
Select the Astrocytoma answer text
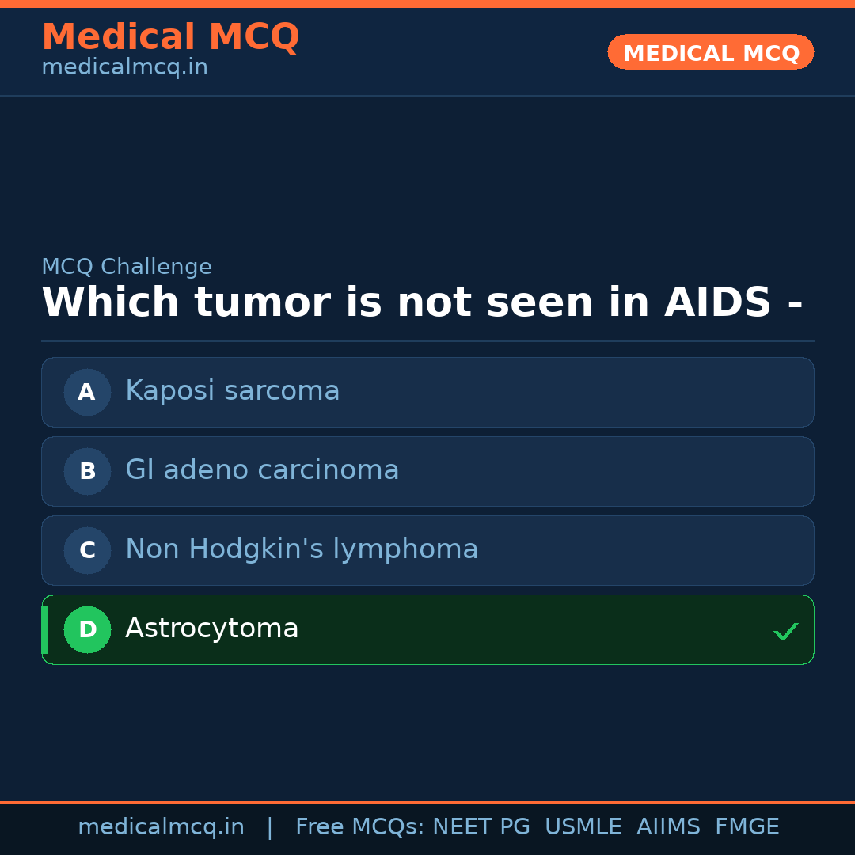212,629
